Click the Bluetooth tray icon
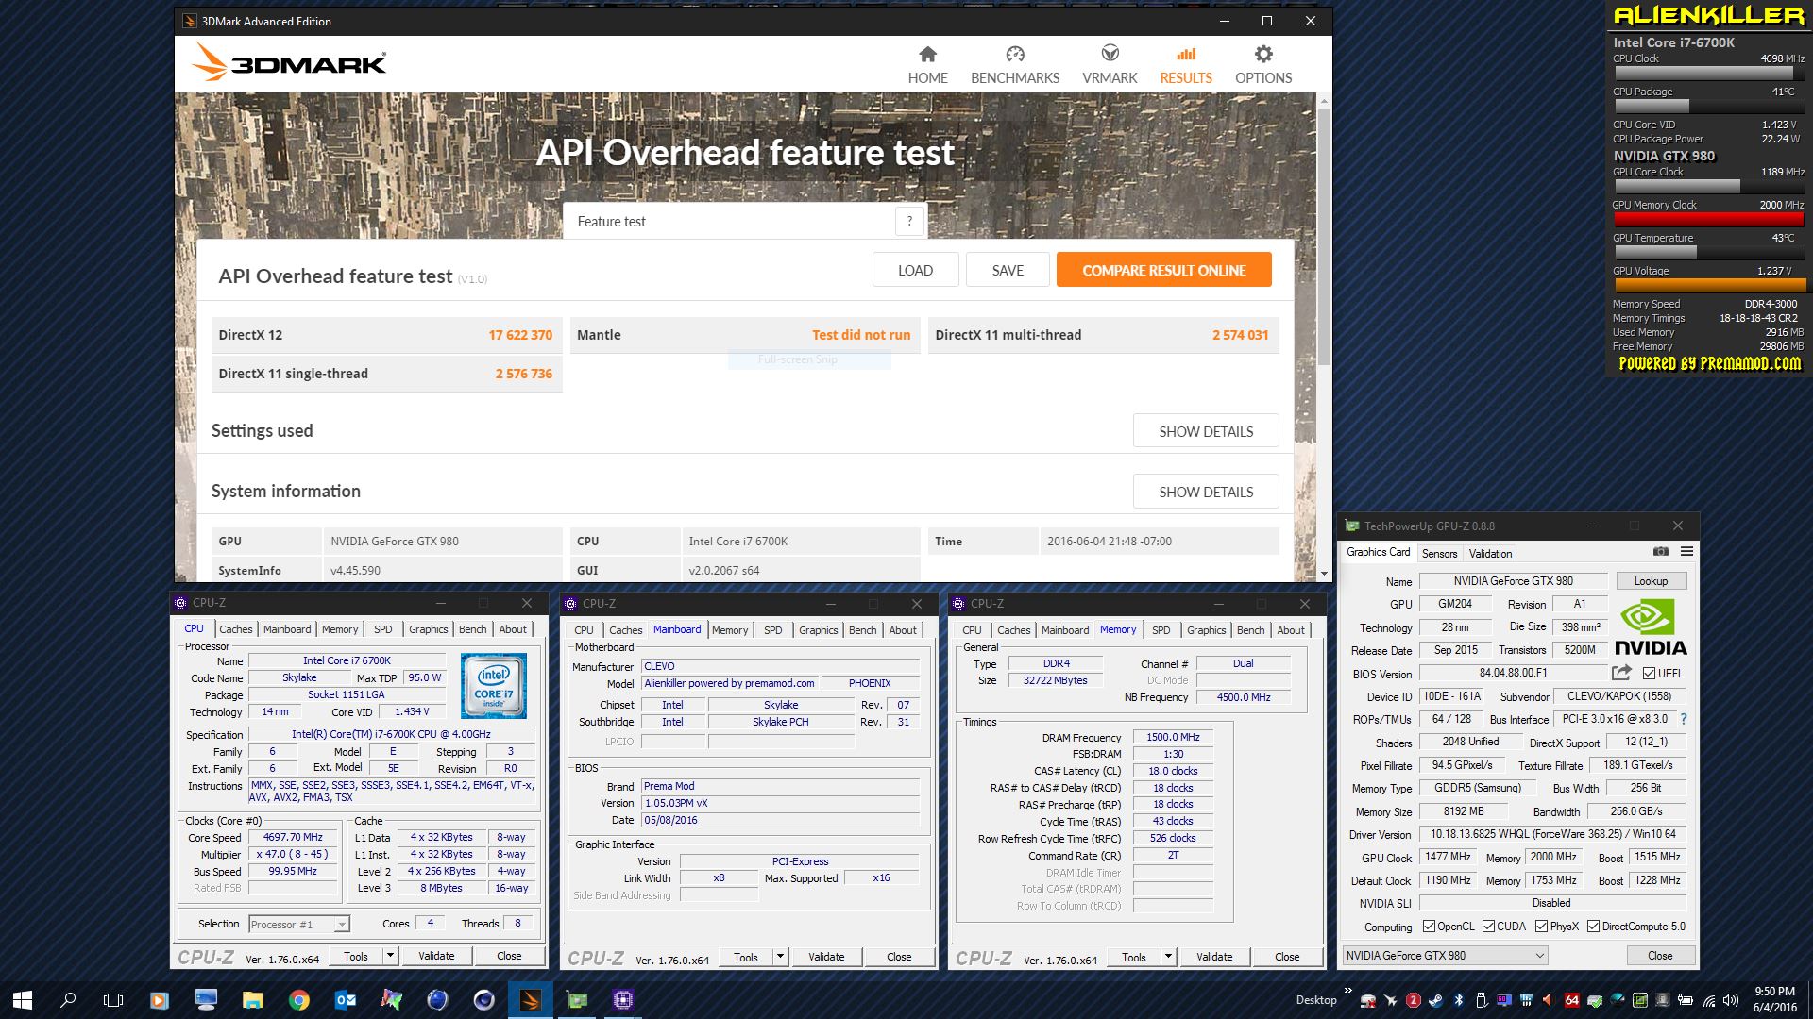The height and width of the screenshot is (1019, 1813). [1459, 1000]
